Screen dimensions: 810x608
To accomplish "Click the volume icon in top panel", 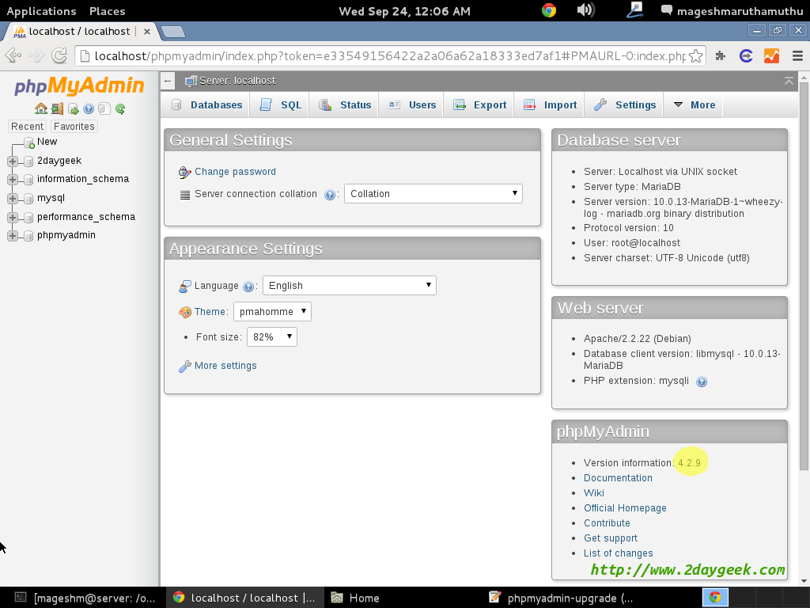I will (x=585, y=10).
